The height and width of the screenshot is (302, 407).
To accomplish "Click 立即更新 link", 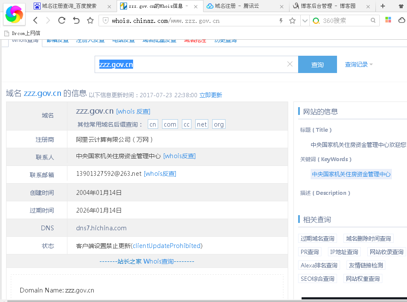I will [x=210, y=95].
